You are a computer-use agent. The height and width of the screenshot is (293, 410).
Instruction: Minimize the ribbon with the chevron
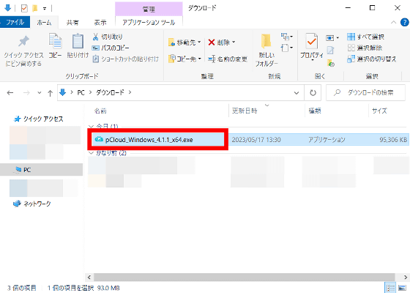(x=393, y=23)
